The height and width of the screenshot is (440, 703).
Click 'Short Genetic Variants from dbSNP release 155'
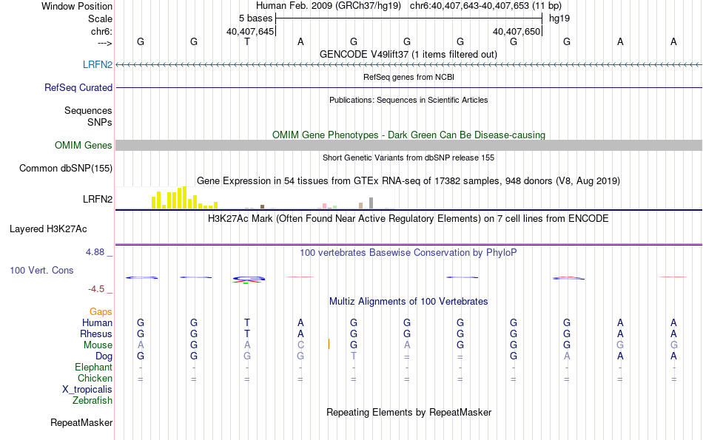coord(408,158)
